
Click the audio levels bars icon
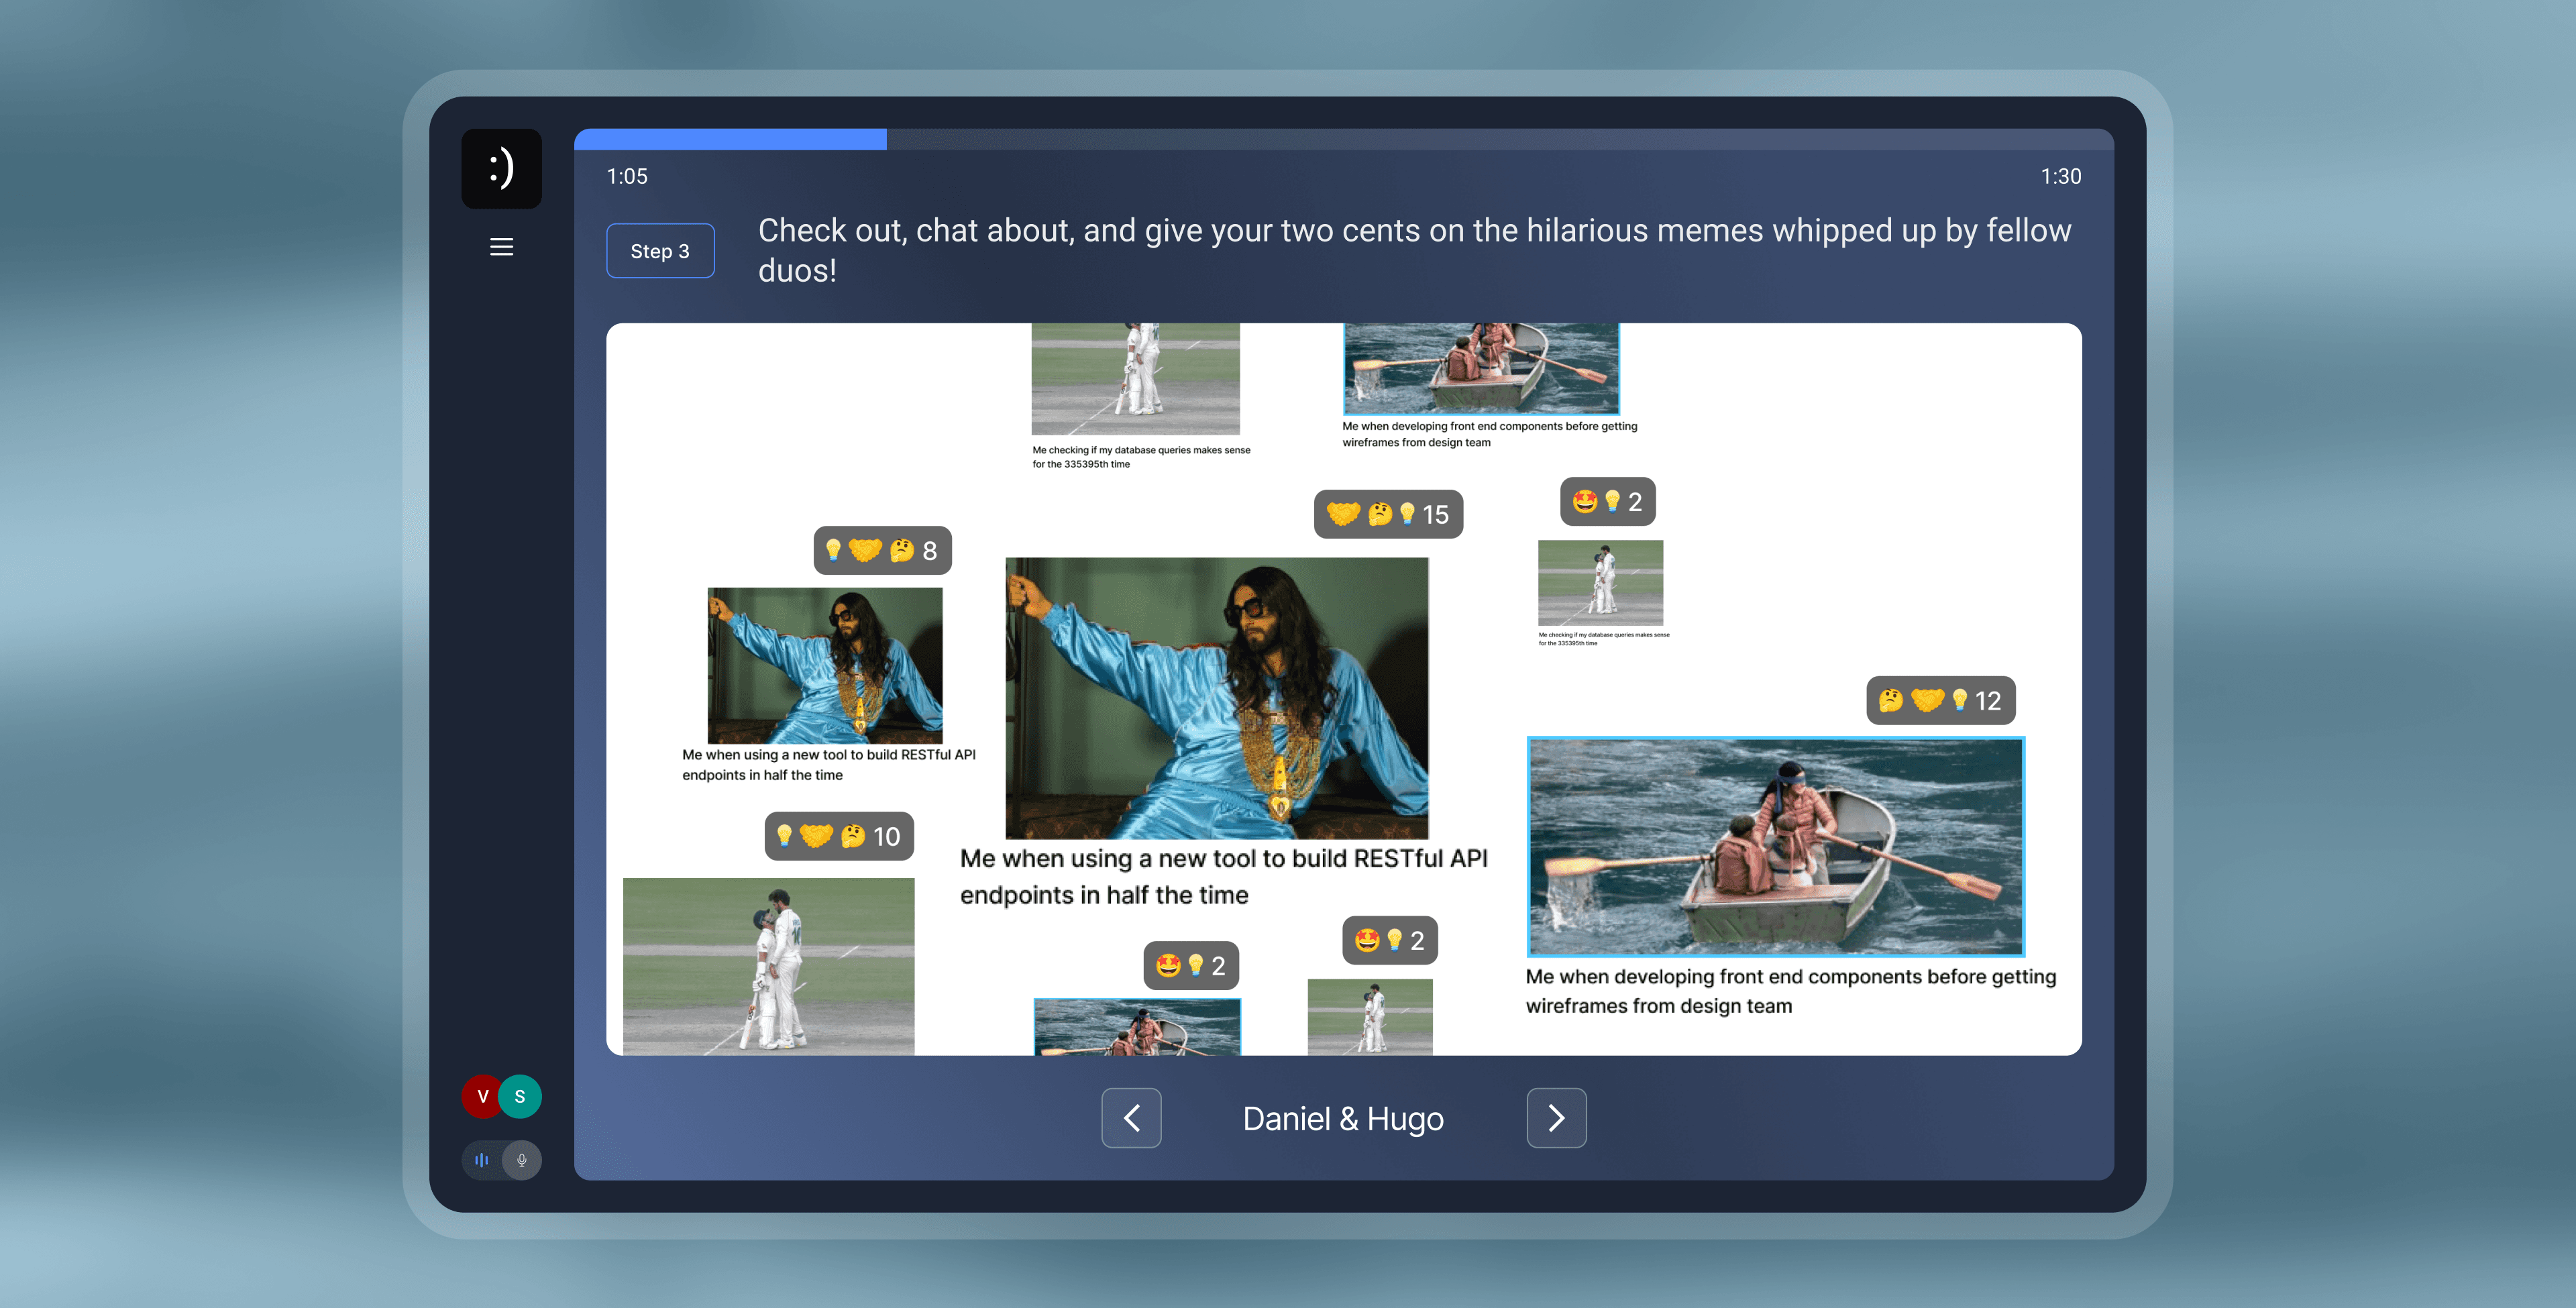482,1160
